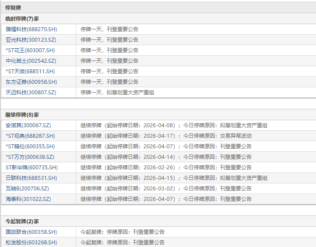
Task: Select *ST观典 交易异常波动 details
Action: [166, 136]
